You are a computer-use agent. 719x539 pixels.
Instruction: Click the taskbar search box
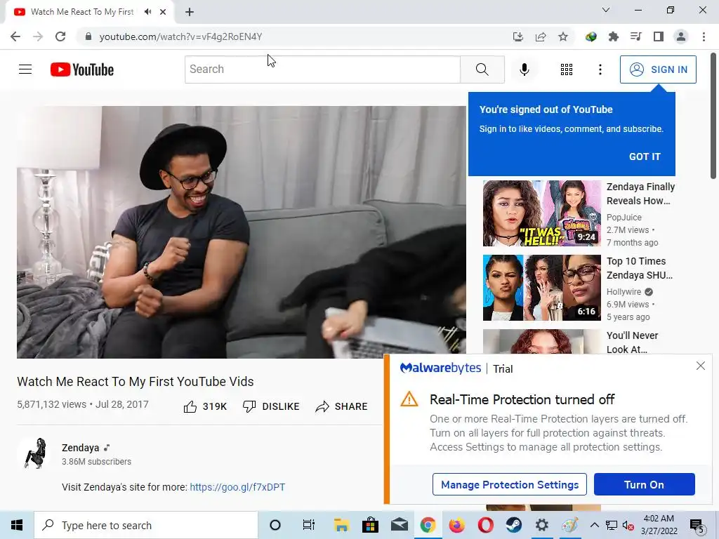[146, 525]
